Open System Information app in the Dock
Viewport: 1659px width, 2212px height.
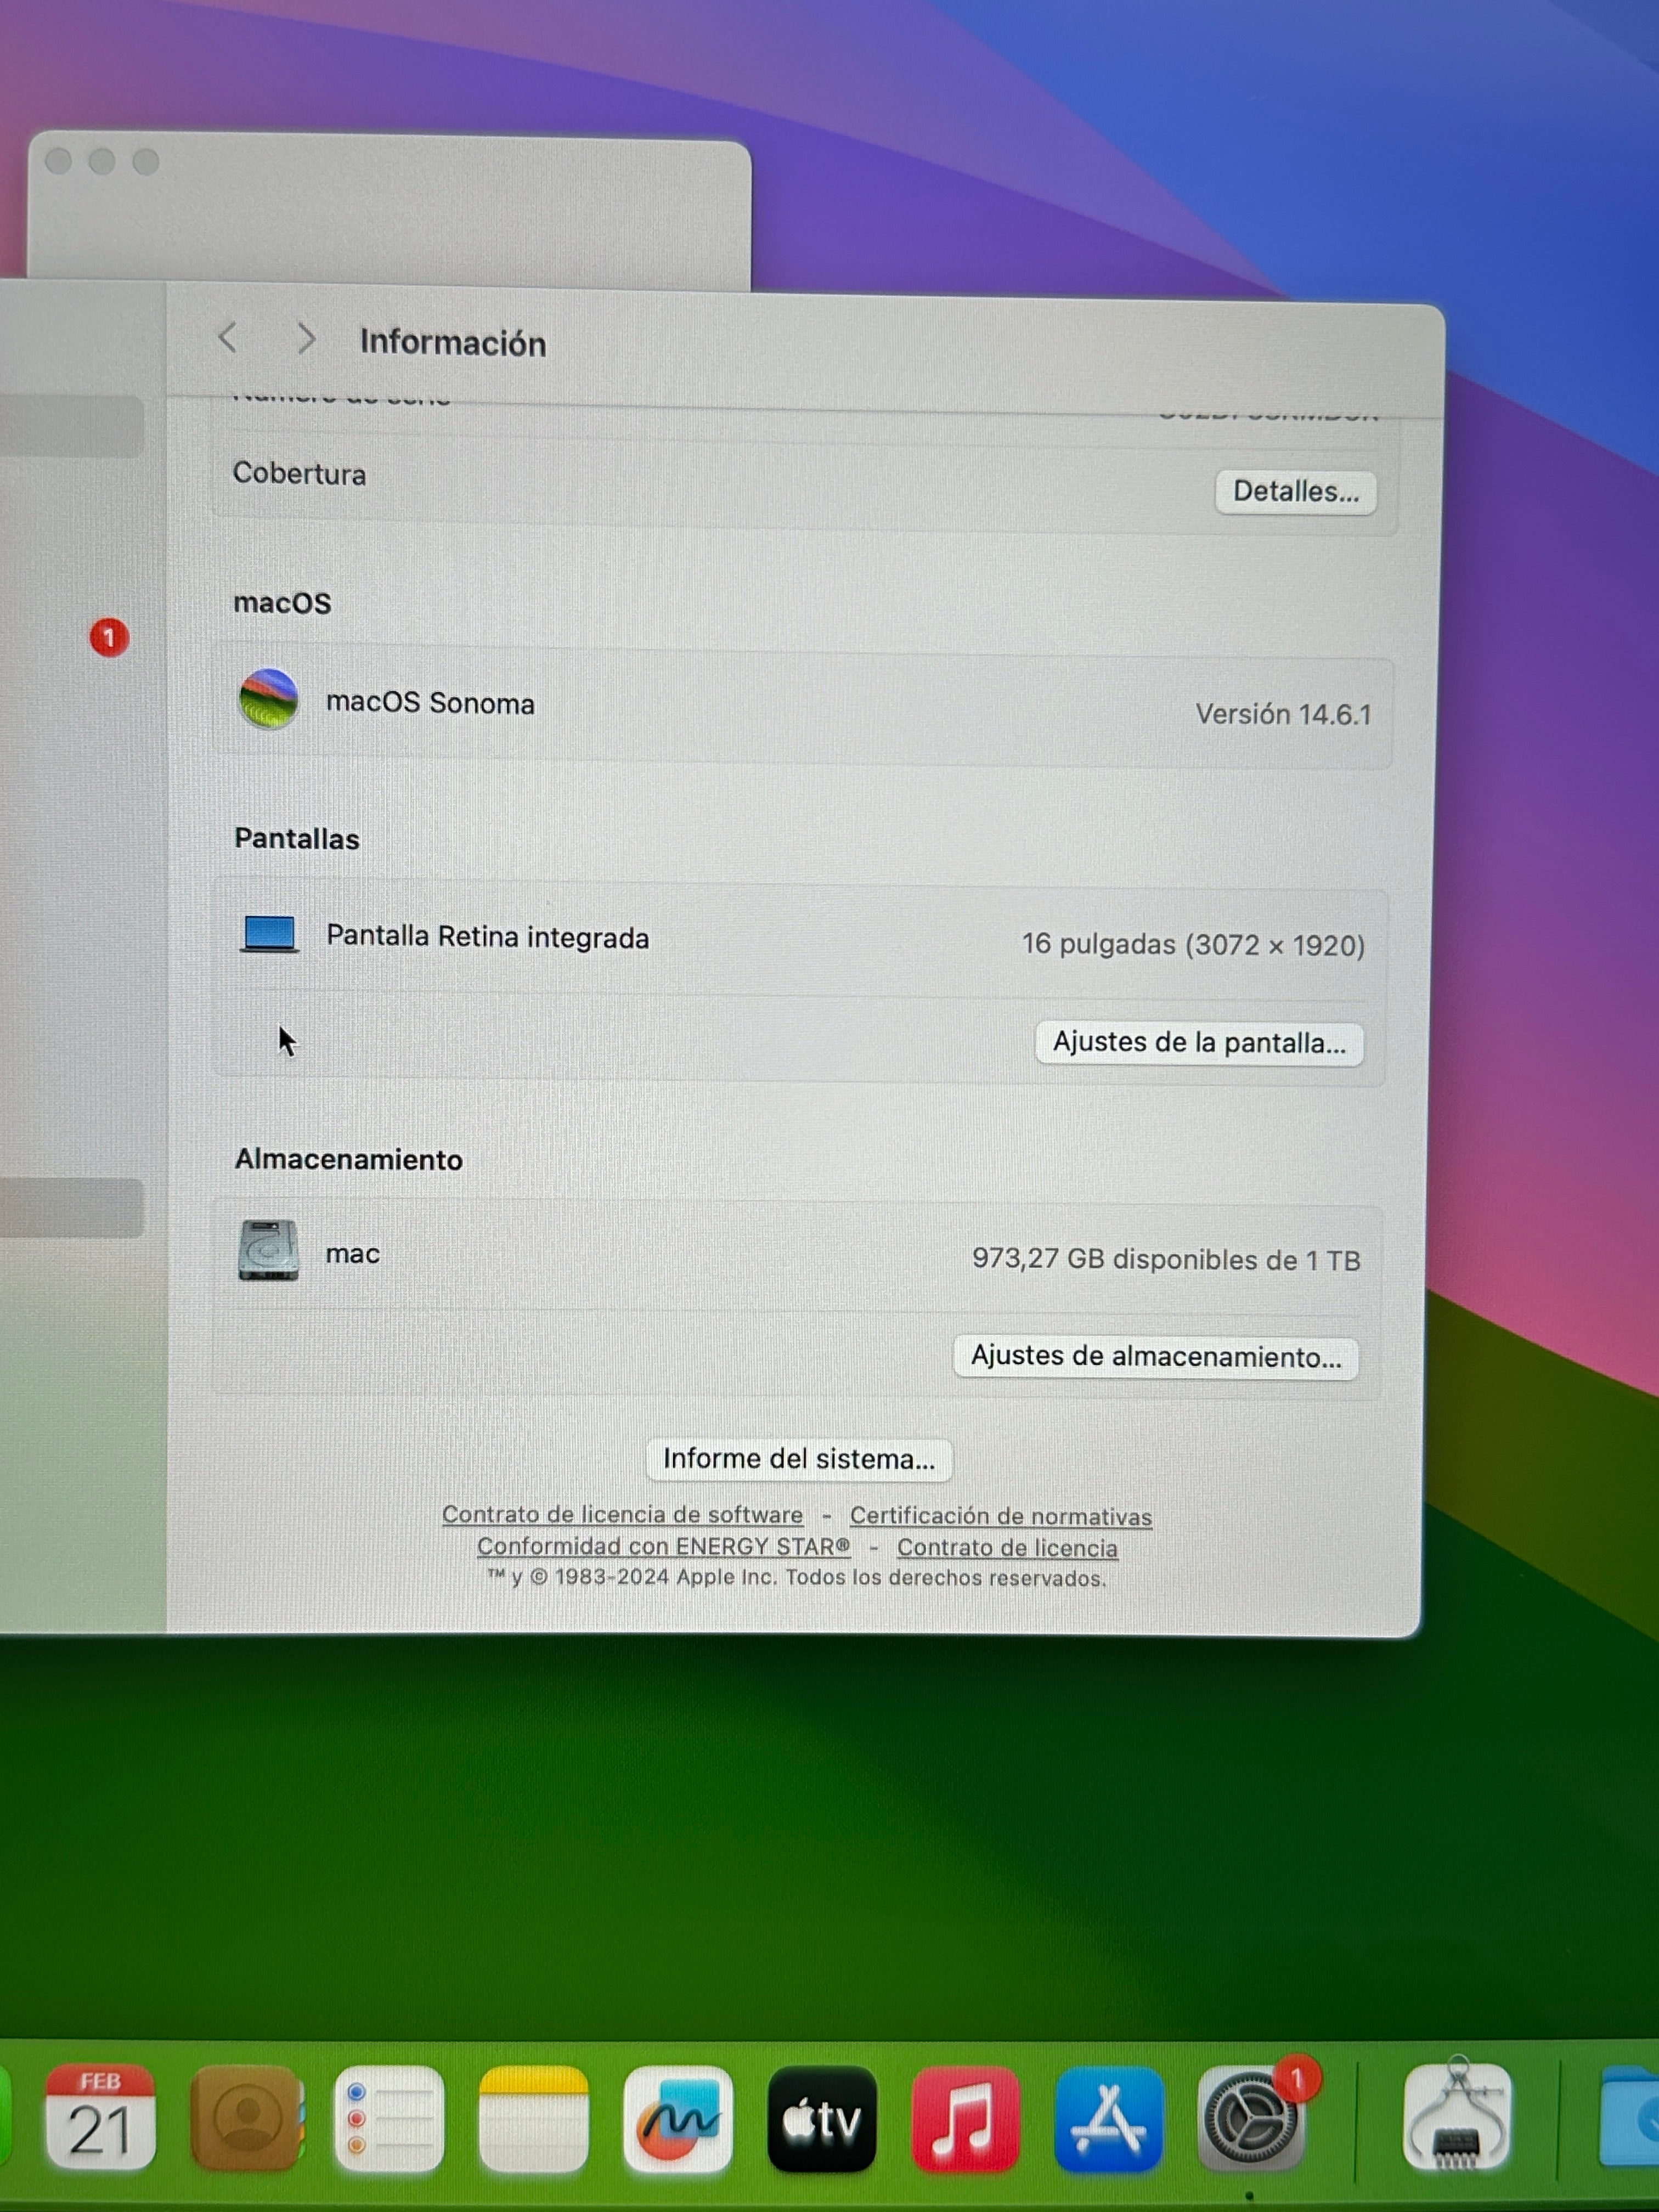[1458, 2116]
